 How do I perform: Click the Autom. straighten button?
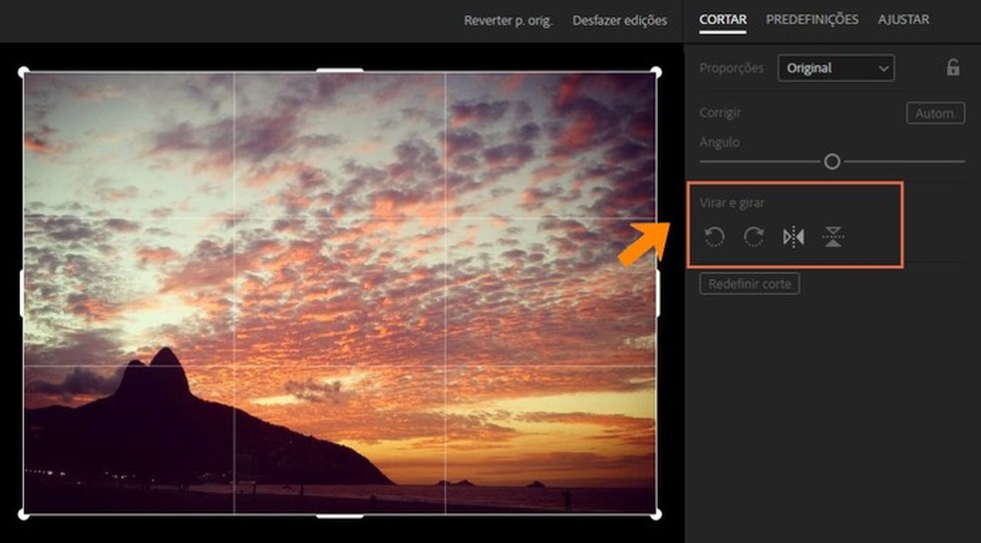[936, 114]
